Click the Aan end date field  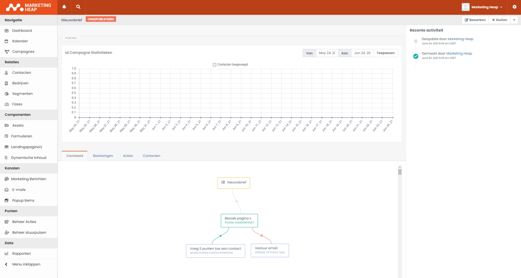362,53
